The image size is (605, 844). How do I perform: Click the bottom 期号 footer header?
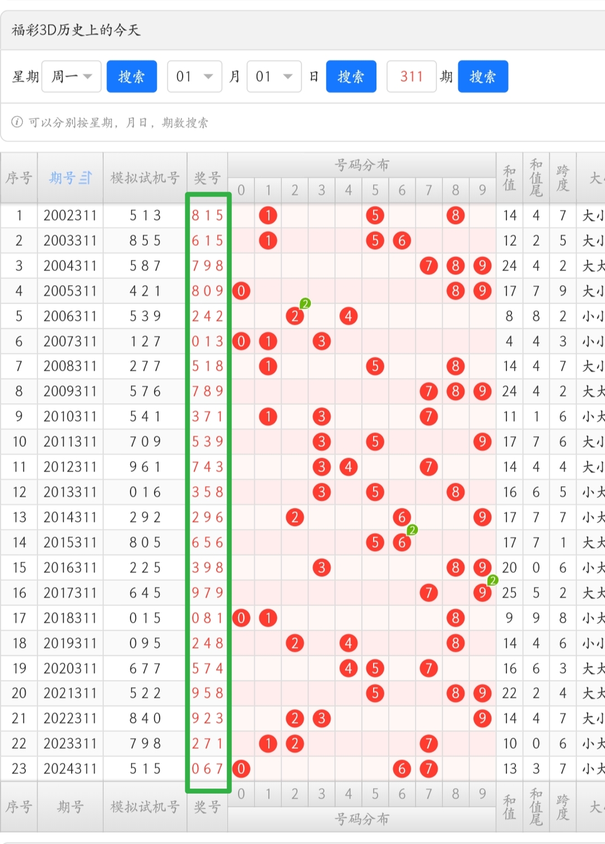[x=70, y=807]
